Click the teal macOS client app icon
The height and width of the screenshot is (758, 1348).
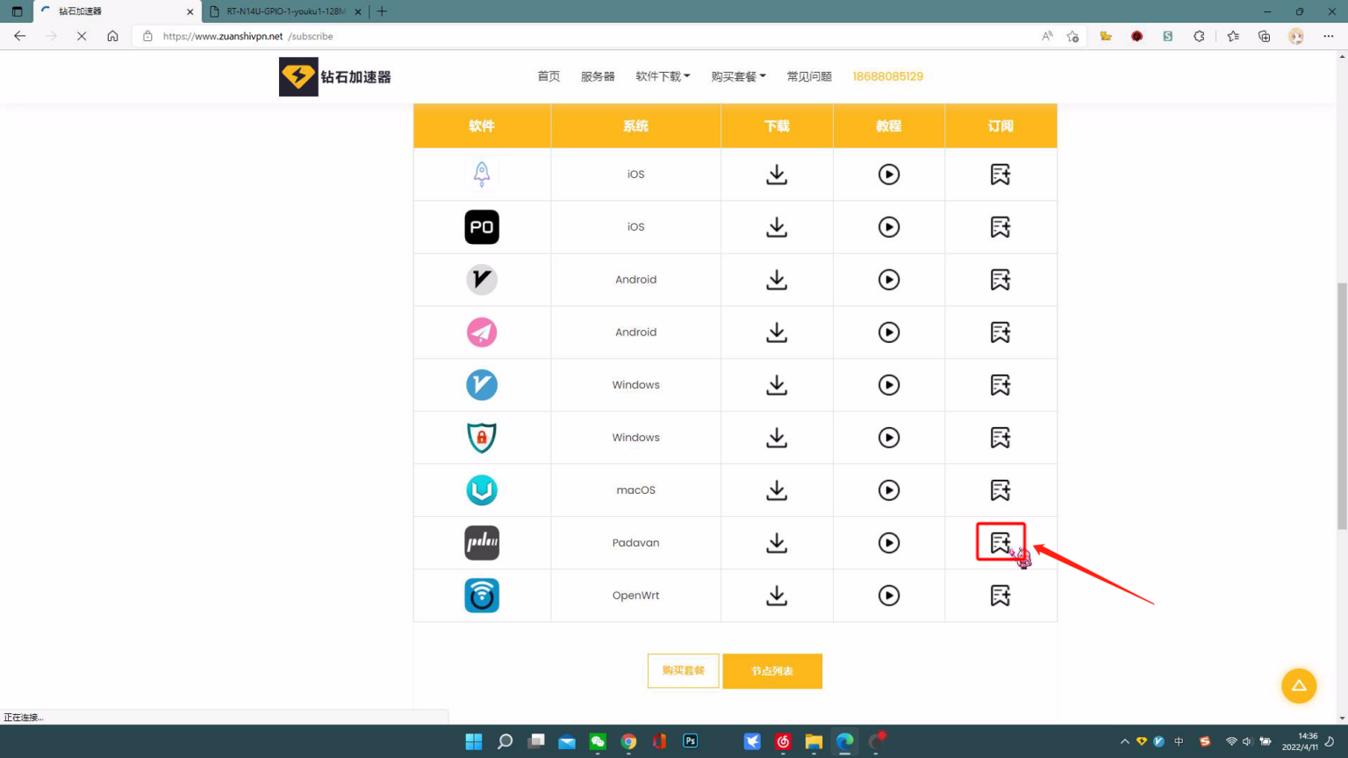point(482,490)
